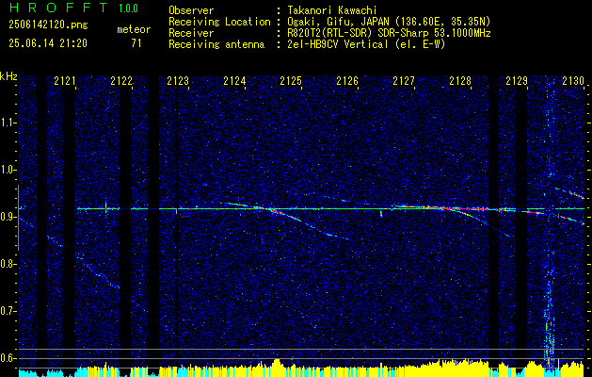Viewport: 592px width, 377px height.
Task: Click the Receiving antenna label
Action: [216, 44]
